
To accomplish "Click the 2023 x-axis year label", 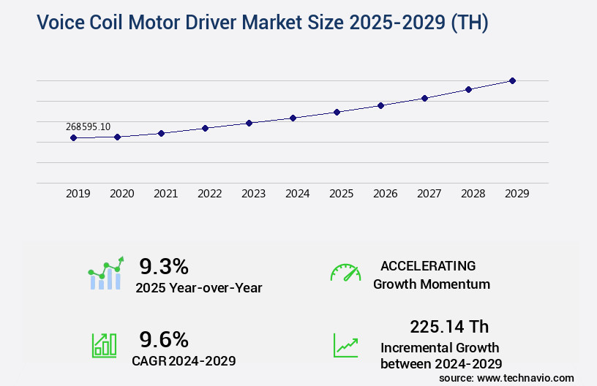I will tap(253, 194).
